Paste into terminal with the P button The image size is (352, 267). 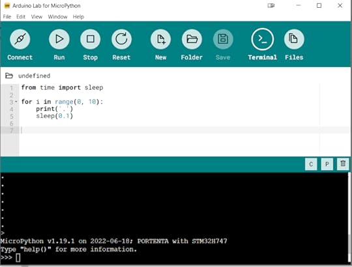(327, 164)
